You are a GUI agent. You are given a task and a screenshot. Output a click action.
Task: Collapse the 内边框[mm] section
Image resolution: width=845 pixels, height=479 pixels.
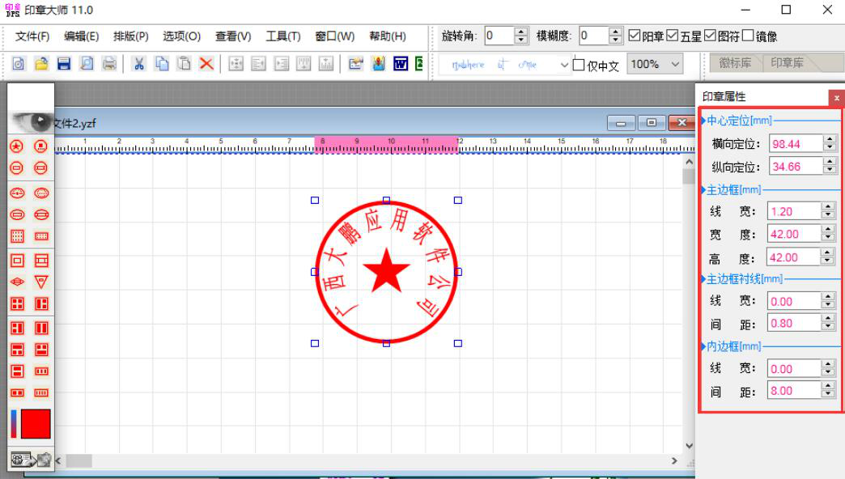point(703,346)
